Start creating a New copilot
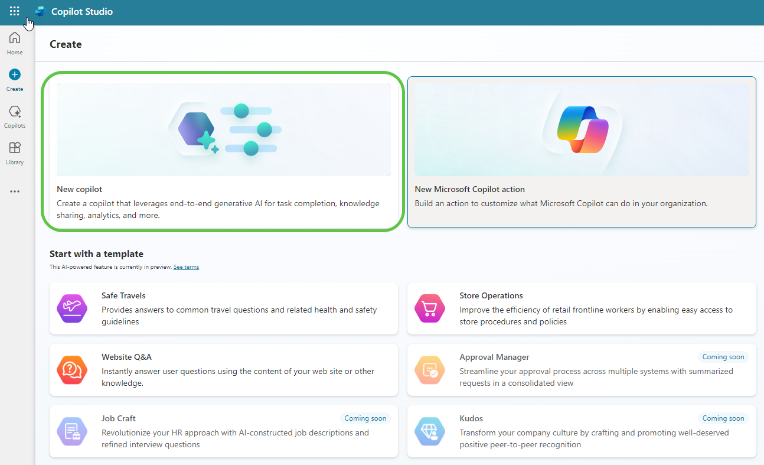 (223, 151)
